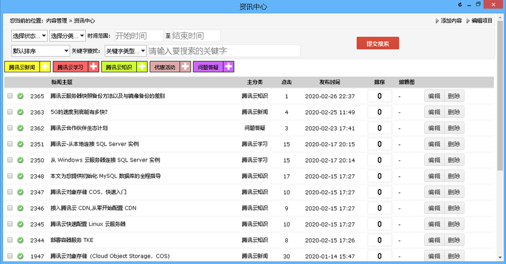Filter by 腾讯云新闻 category tag
This screenshot has width=506, height=264.
click(22, 67)
